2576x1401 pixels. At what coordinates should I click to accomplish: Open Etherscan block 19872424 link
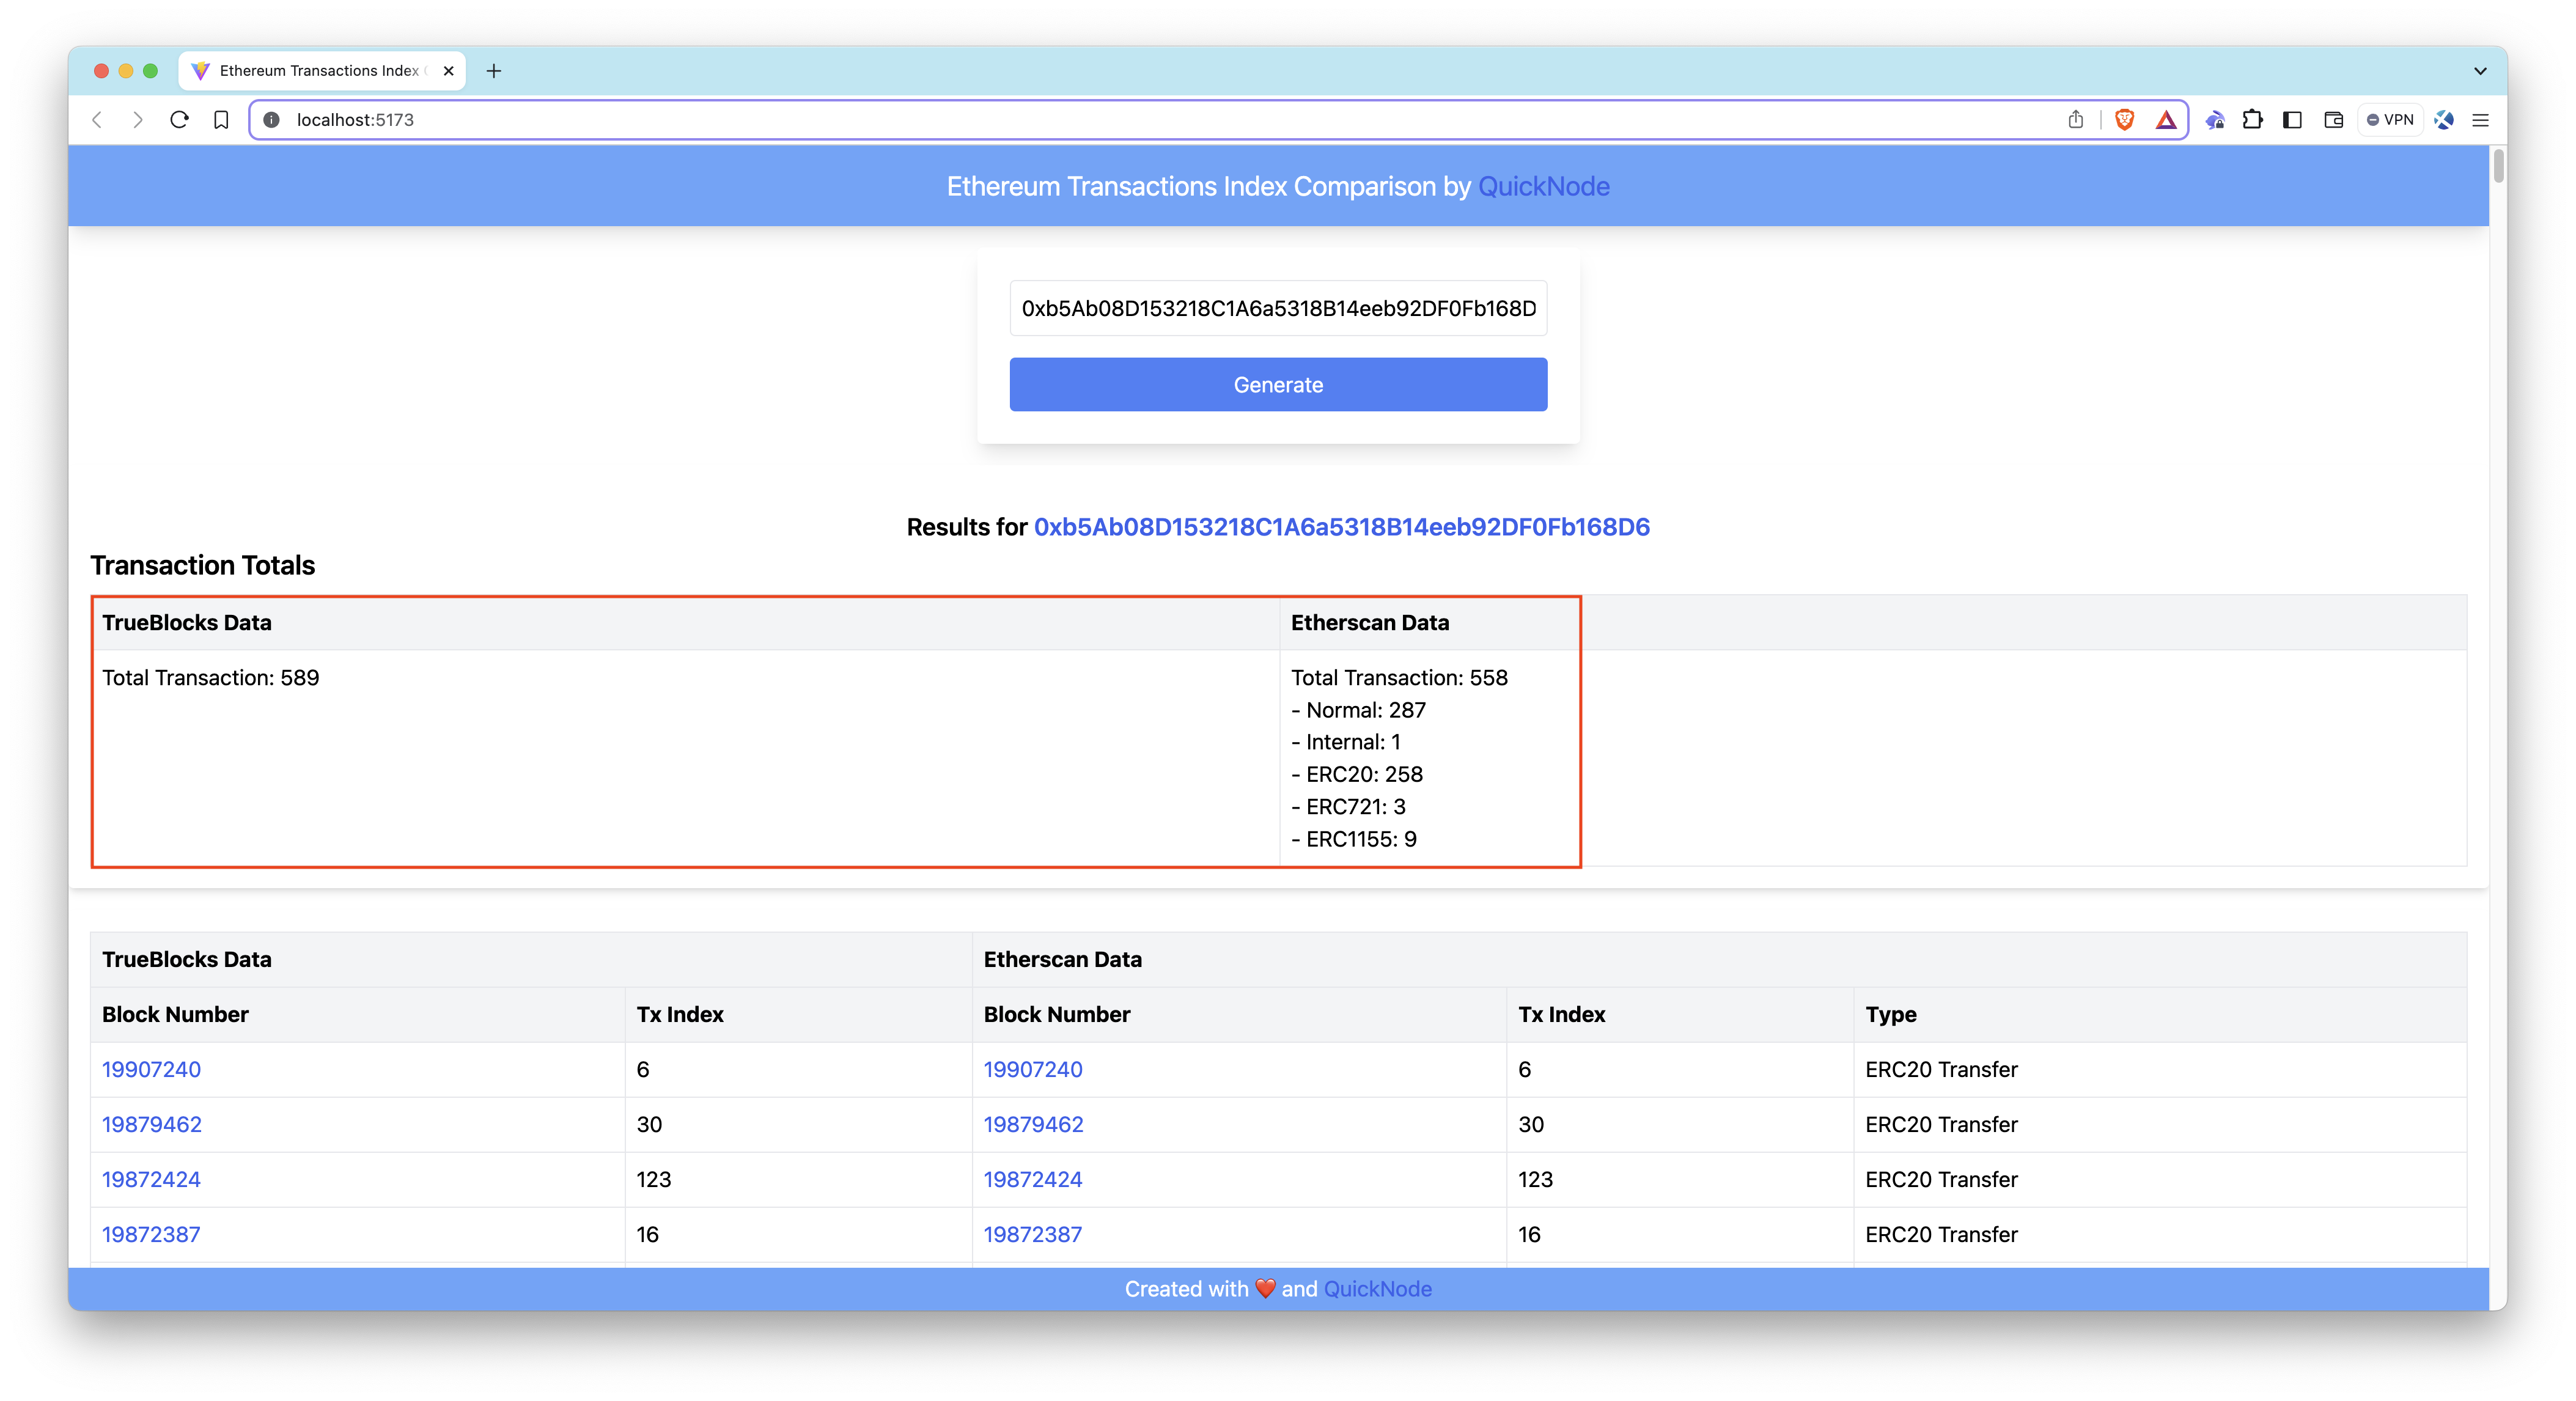click(1032, 1180)
